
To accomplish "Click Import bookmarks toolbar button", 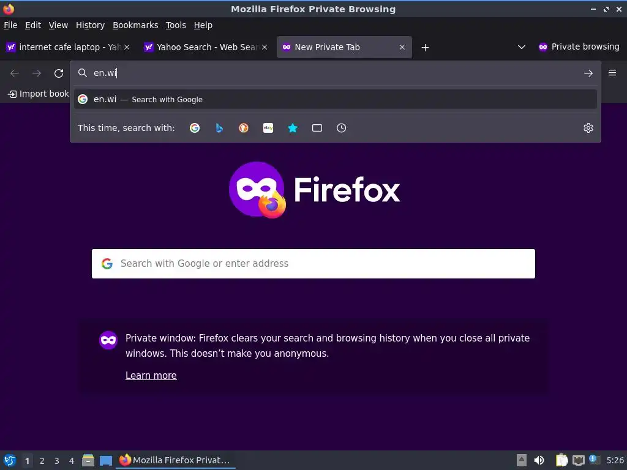I will click(x=39, y=94).
